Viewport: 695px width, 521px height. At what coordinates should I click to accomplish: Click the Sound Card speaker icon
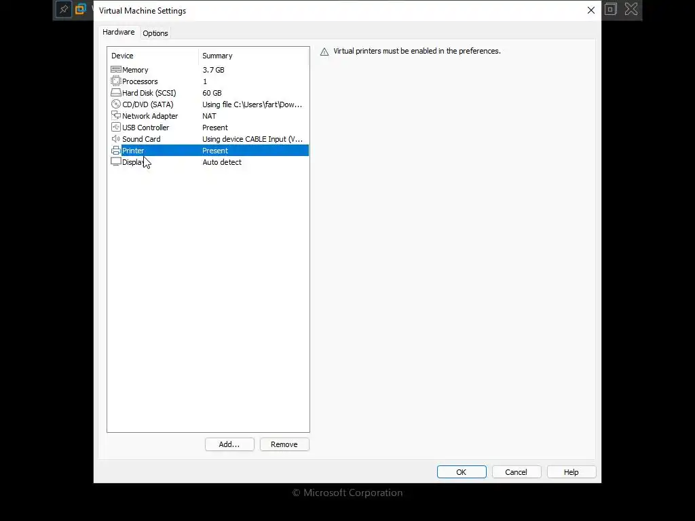tap(115, 138)
